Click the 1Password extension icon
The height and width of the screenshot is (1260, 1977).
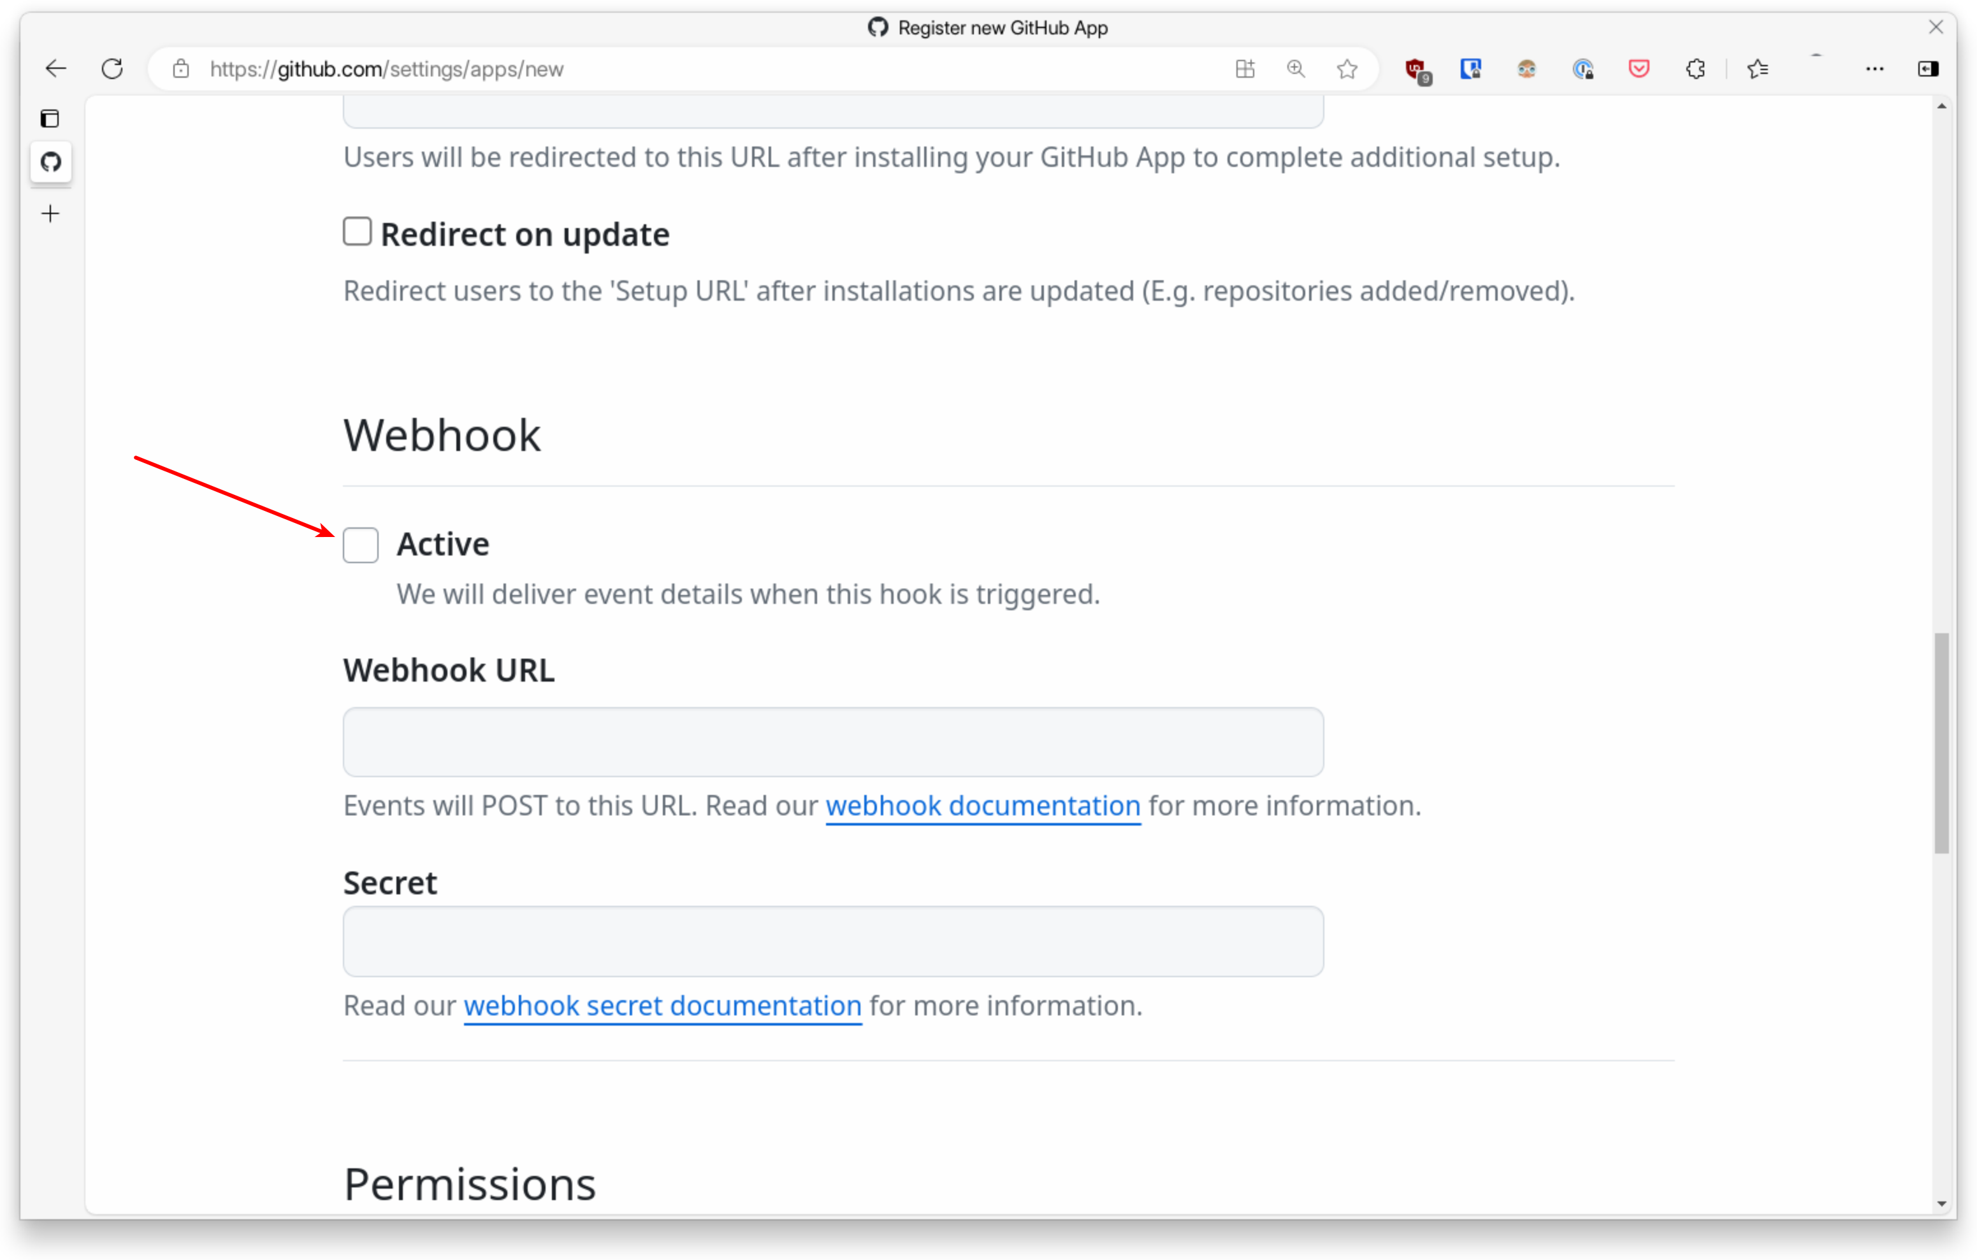click(1470, 69)
